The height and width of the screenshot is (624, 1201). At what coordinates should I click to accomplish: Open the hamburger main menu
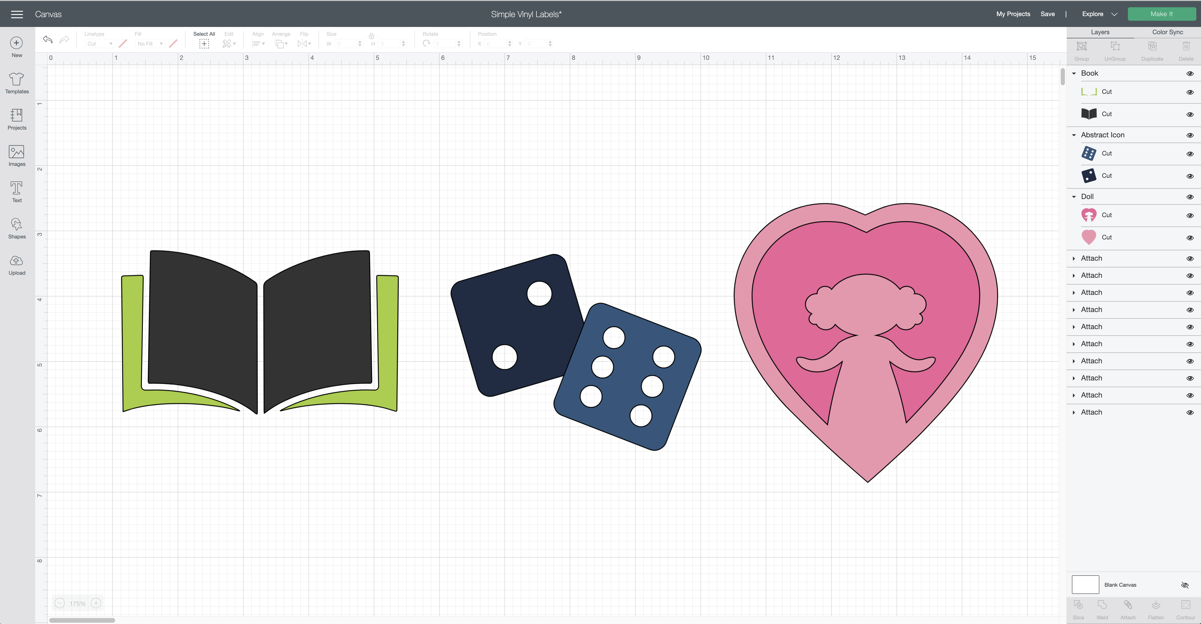(x=17, y=15)
